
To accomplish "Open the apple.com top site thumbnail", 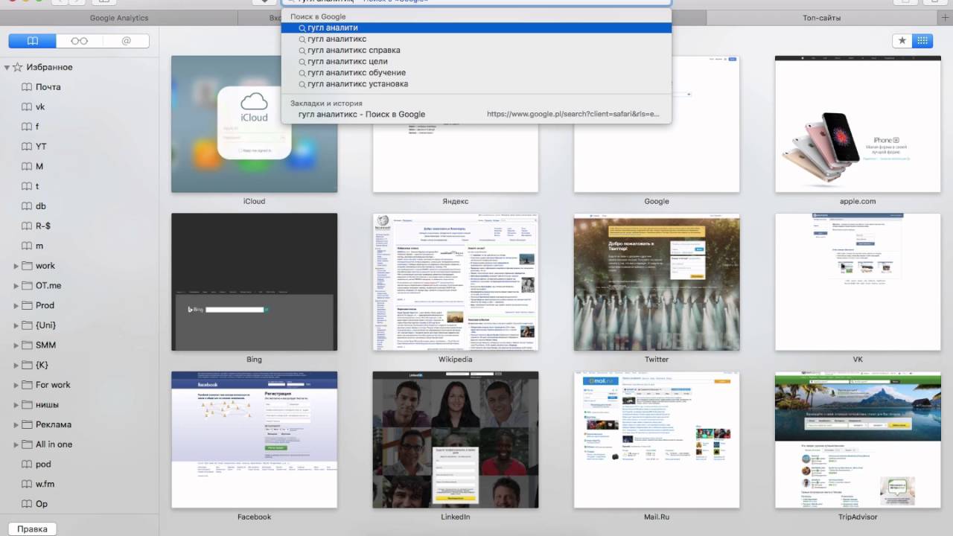I will tap(858, 124).
